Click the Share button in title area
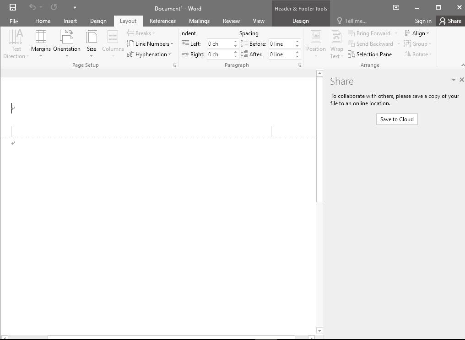This screenshot has width=465, height=340. tap(450, 21)
